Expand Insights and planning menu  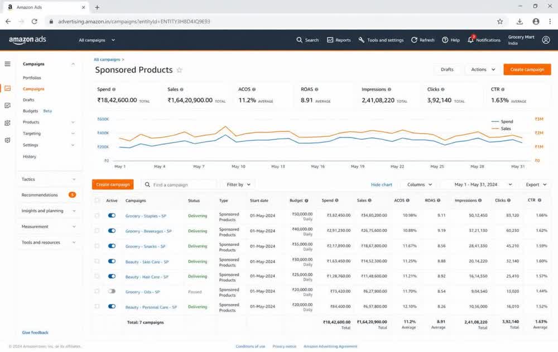(49, 211)
